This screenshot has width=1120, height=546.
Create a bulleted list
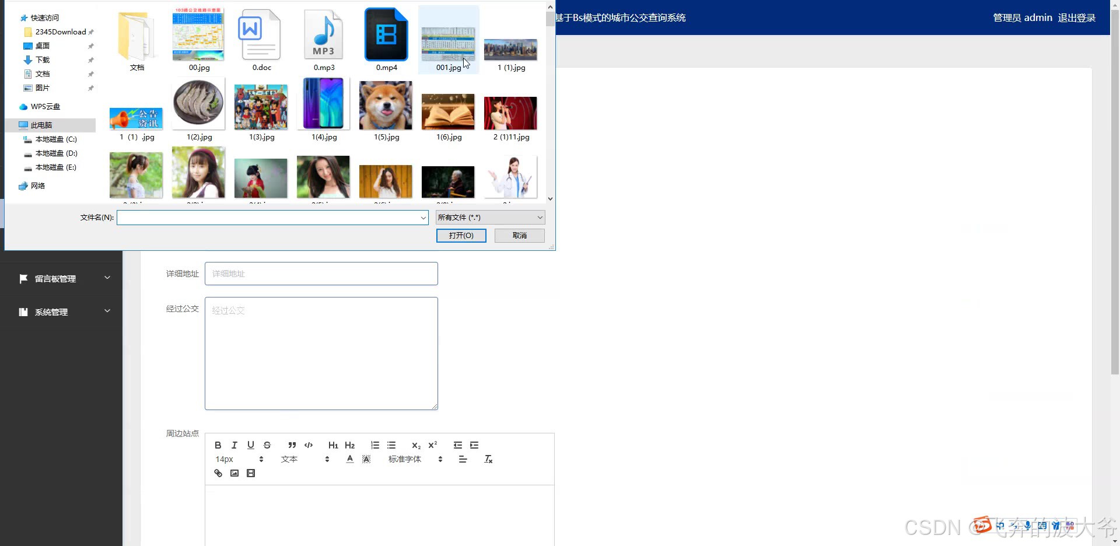[x=391, y=445]
